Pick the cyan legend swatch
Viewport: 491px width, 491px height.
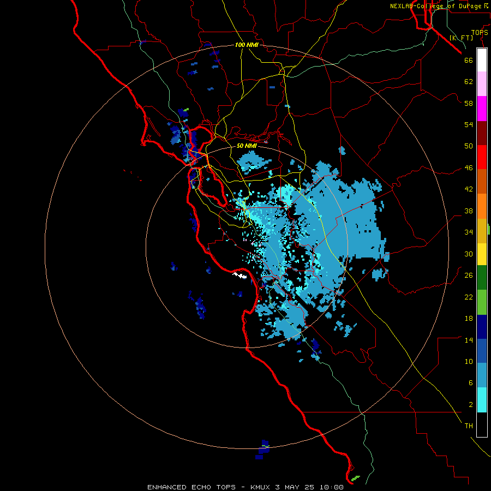tap(482, 400)
